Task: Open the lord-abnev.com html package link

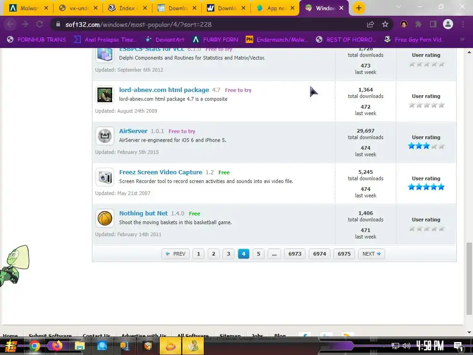Action: coord(164,90)
